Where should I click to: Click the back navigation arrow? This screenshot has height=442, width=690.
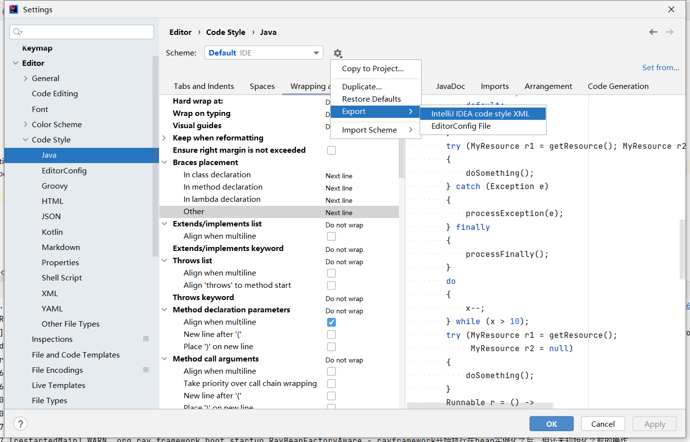tap(653, 32)
